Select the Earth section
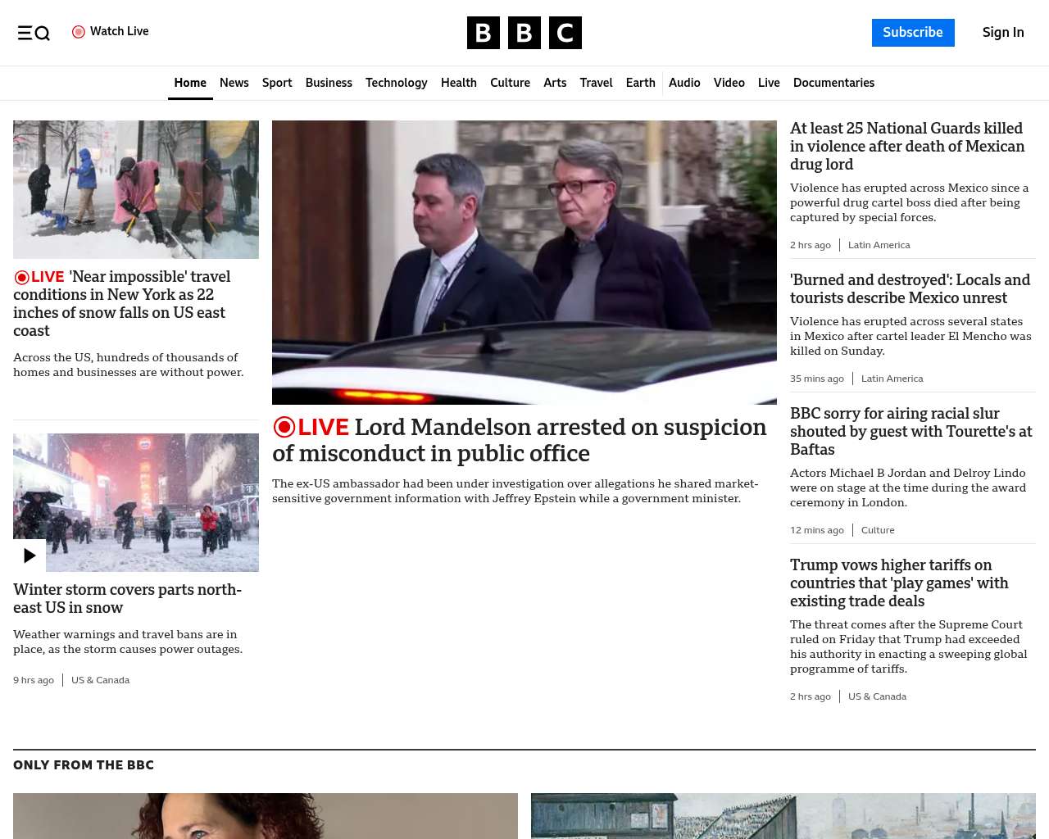Screen dimensions: 1049x839 pos(641,83)
